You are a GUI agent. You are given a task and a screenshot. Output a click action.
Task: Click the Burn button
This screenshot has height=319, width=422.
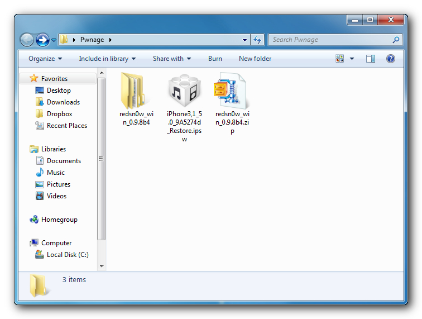tap(215, 59)
